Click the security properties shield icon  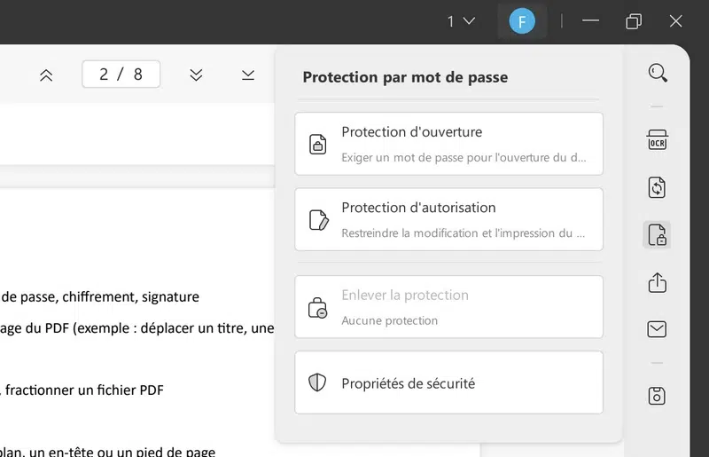point(318,382)
